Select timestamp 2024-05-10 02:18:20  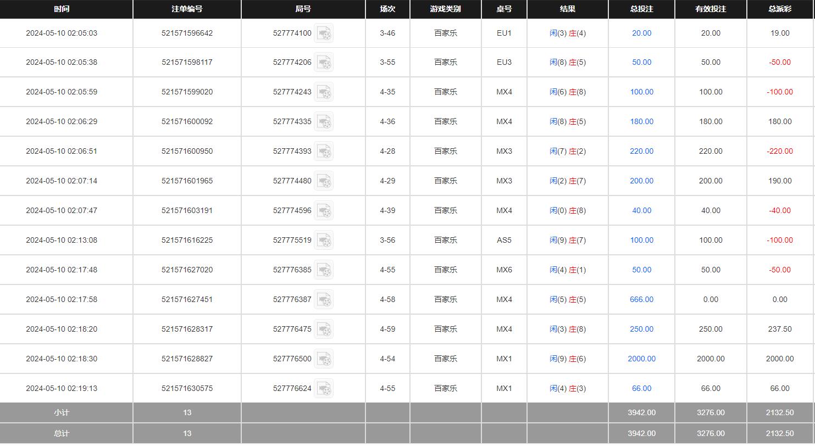click(62, 329)
